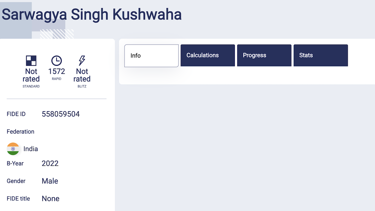Click the FIDE title value None
The height and width of the screenshot is (211, 375).
coord(51,198)
